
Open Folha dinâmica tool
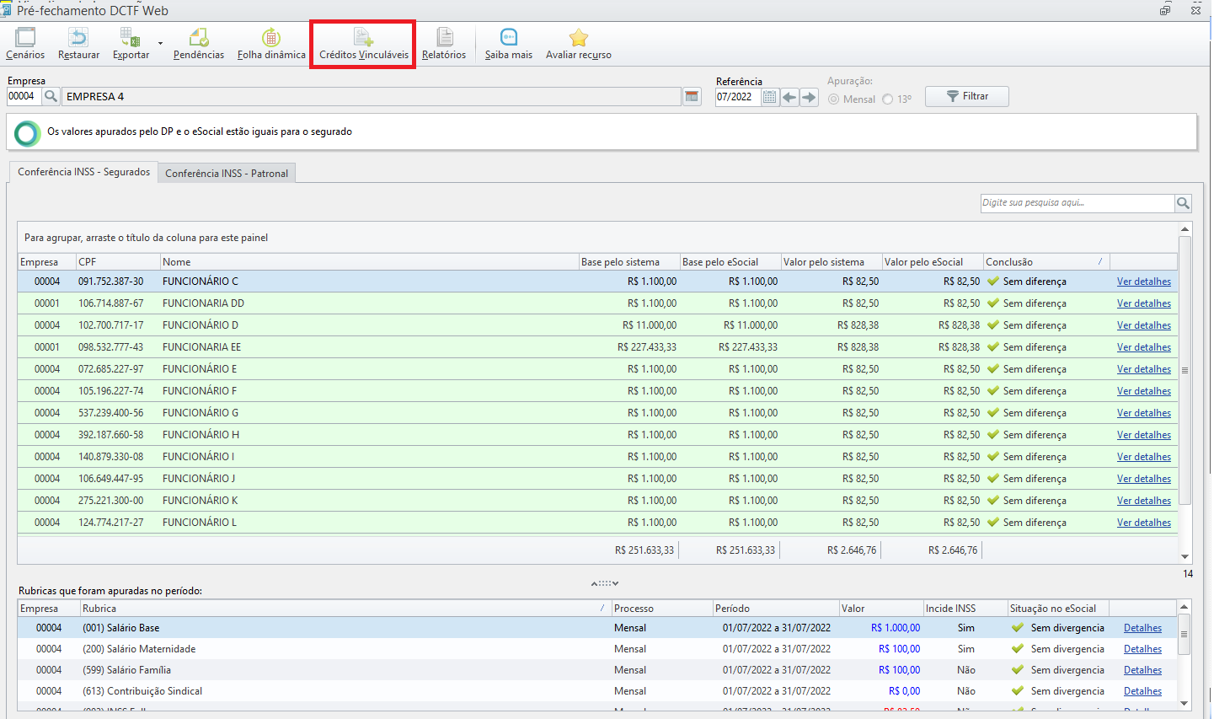[x=271, y=43]
